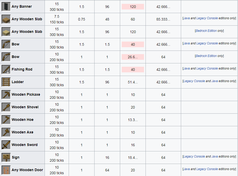The height and width of the screenshot is (176, 238).
Task: Click the Fishing Rod icon
Action: click(x=6, y=69)
